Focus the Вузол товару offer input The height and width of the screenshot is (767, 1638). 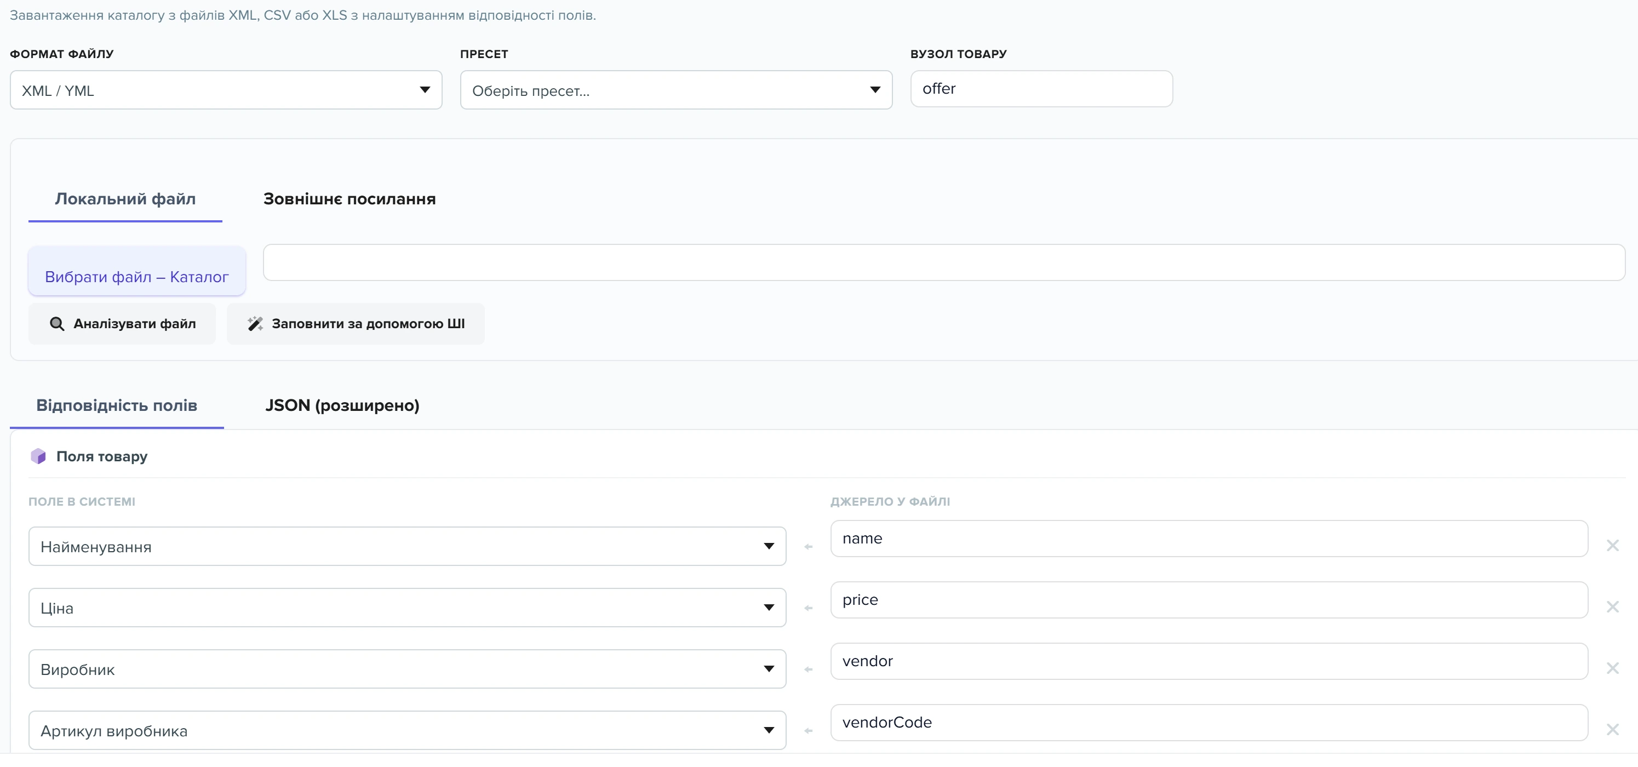[x=1041, y=89]
